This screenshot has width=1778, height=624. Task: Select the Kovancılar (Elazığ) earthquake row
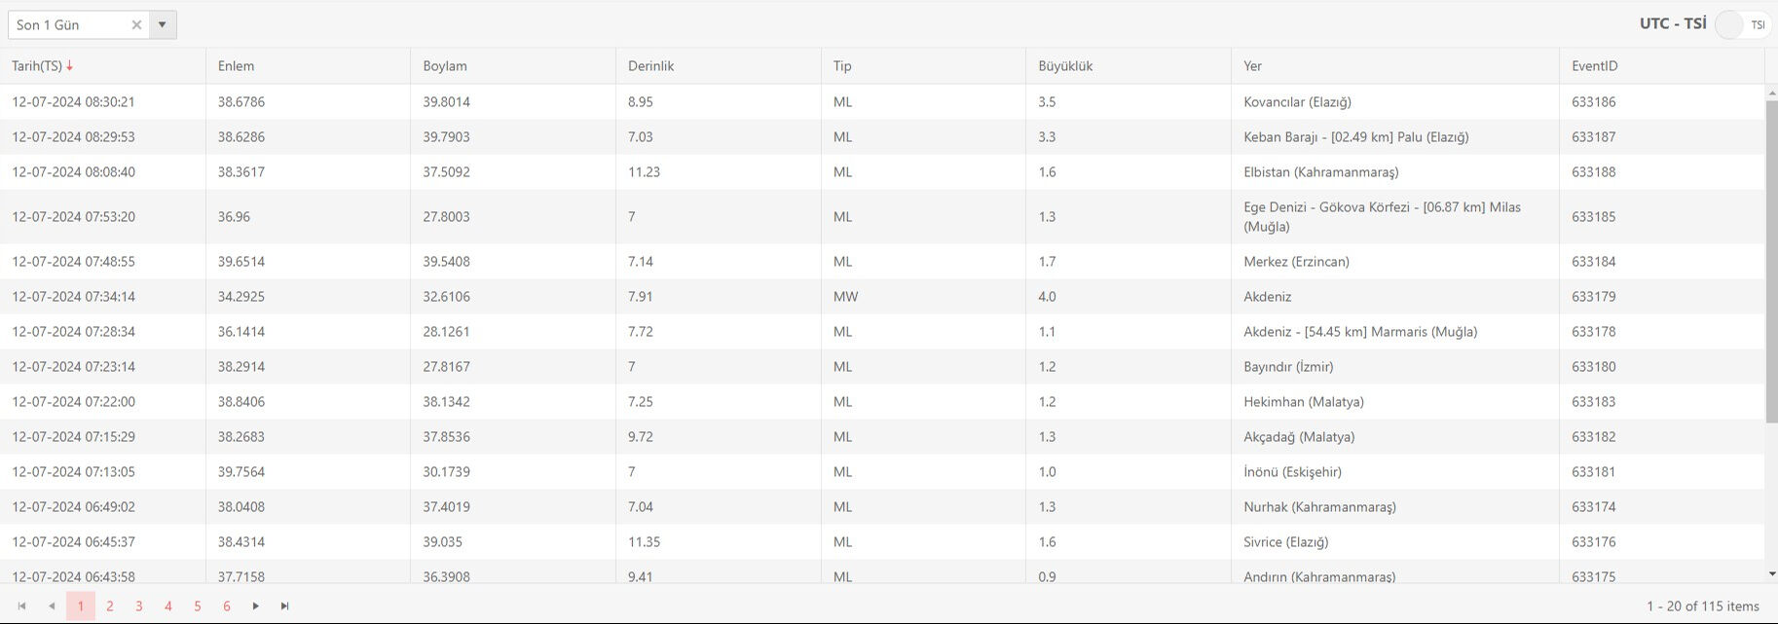point(1296,102)
